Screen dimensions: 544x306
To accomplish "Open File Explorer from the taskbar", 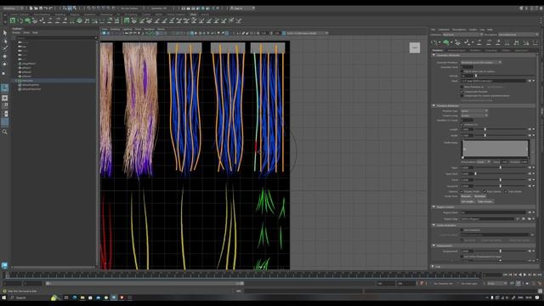I will pos(82,297).
